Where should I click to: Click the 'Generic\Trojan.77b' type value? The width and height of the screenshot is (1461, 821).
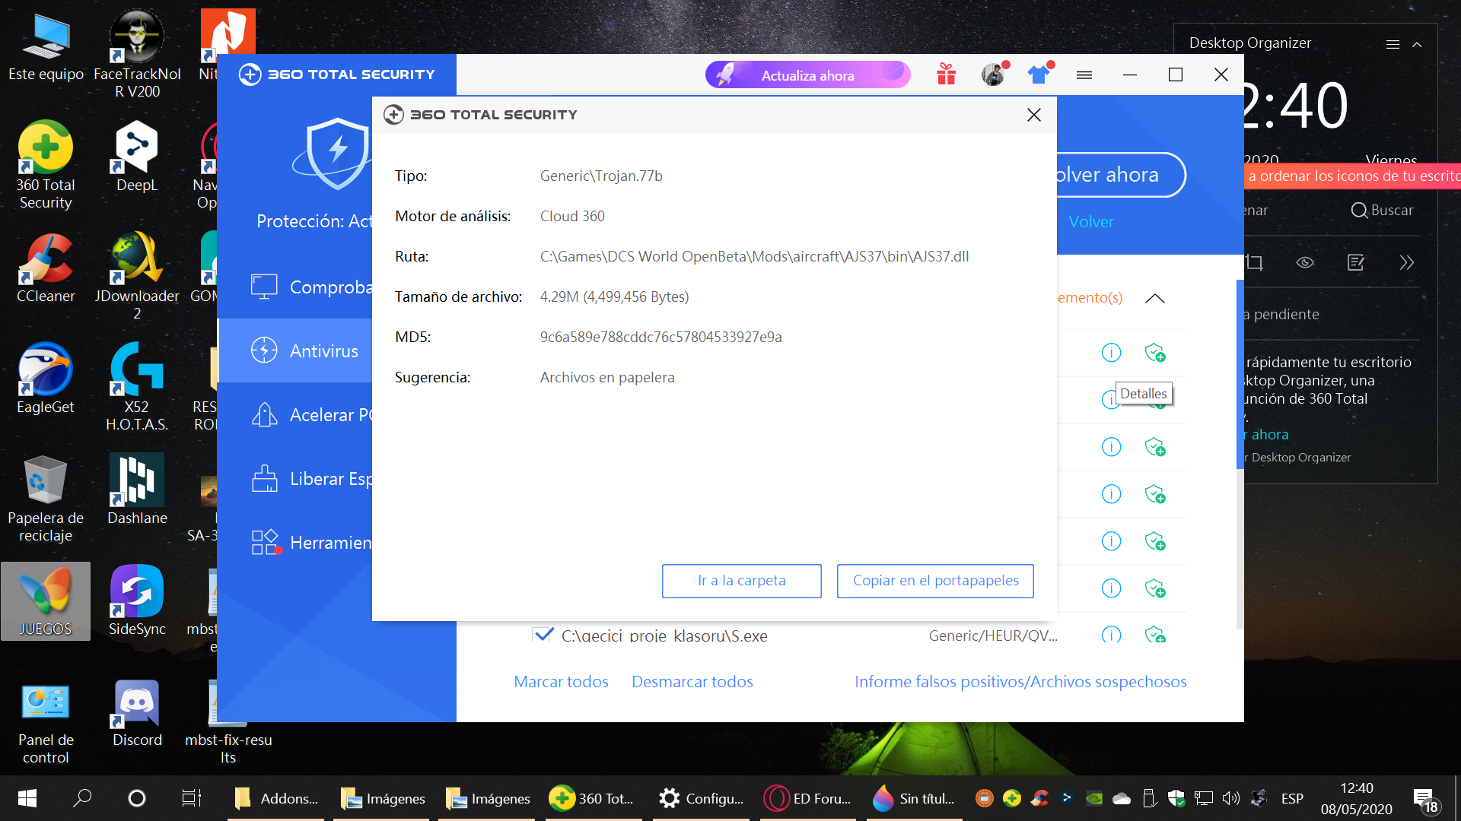point(601,176)
